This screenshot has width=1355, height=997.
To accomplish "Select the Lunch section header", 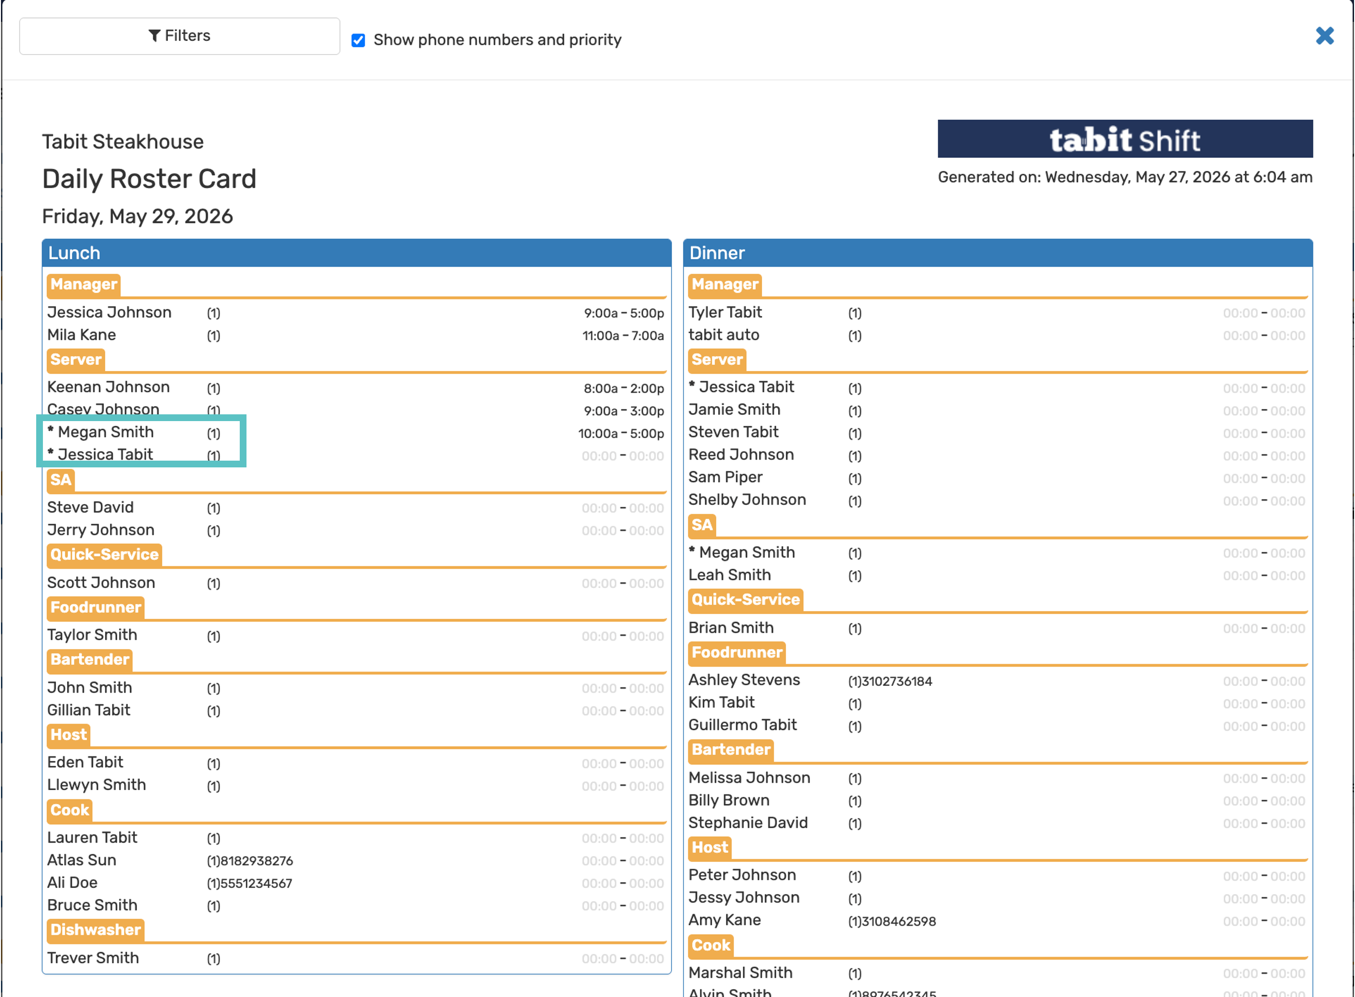I will 356,253.
